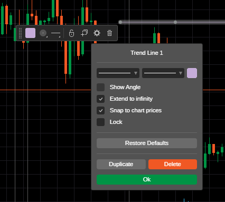Image resolution: width=225 pixels, height=202 pixels.
Task: Select the trend line's left anchor point
Action: click(x=120, y=22)
